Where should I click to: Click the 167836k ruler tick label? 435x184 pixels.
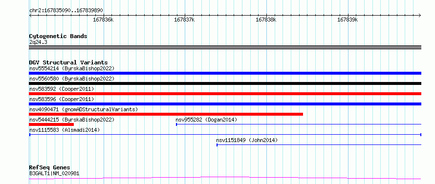[103, 20]
